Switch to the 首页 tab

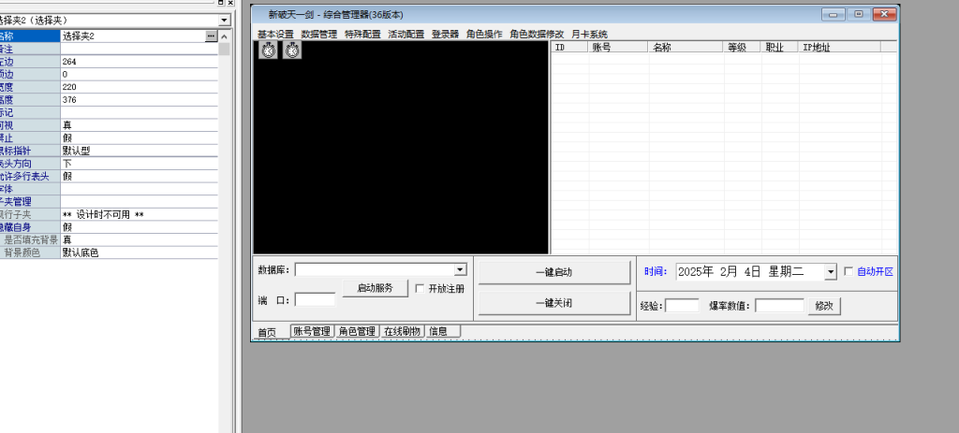267,332
